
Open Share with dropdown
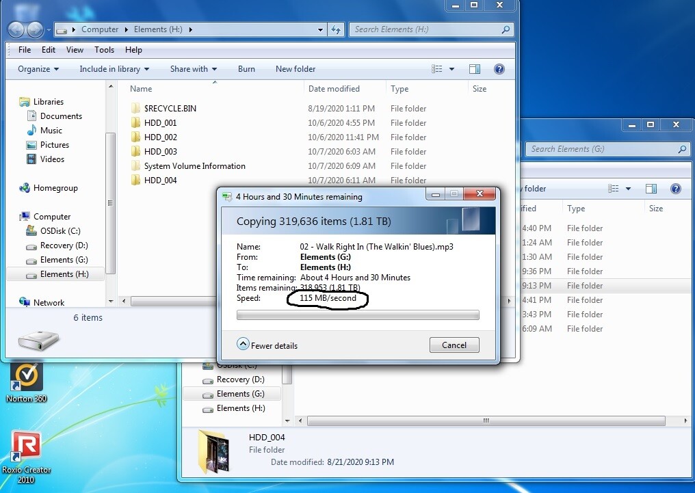click(194, 69)
